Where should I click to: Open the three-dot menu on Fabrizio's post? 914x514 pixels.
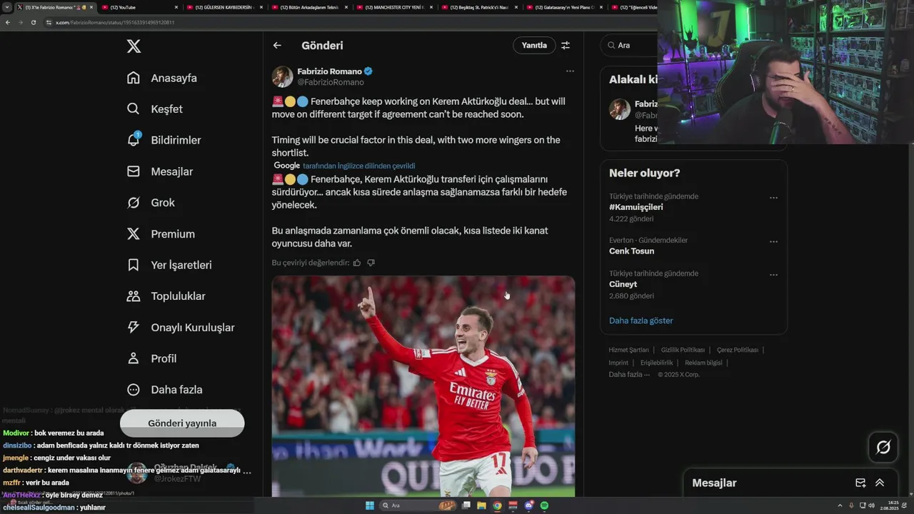570,71
